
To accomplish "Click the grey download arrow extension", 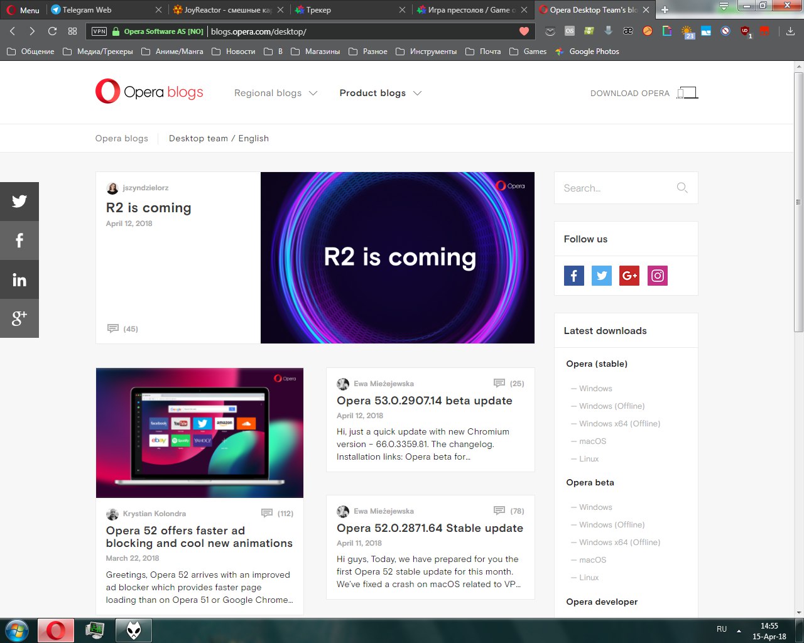I will (608, 31).
